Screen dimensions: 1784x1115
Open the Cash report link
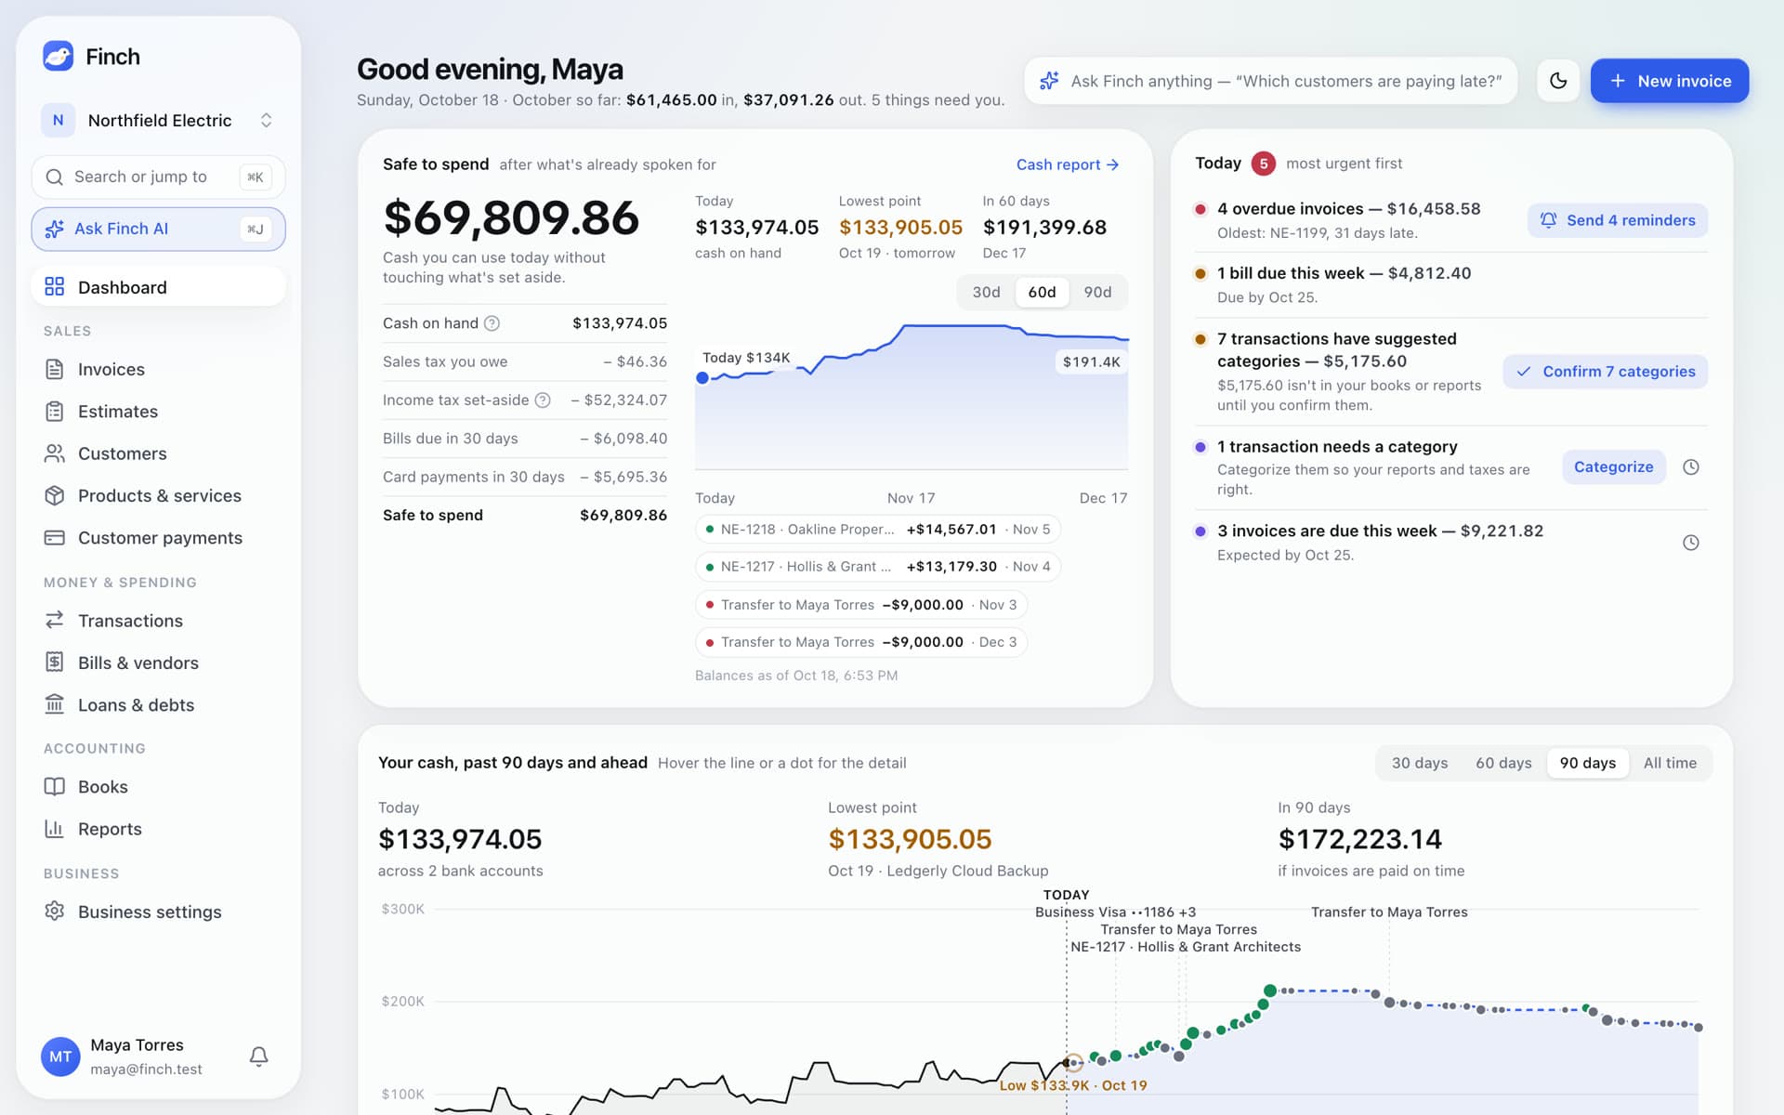[1068, 164]
